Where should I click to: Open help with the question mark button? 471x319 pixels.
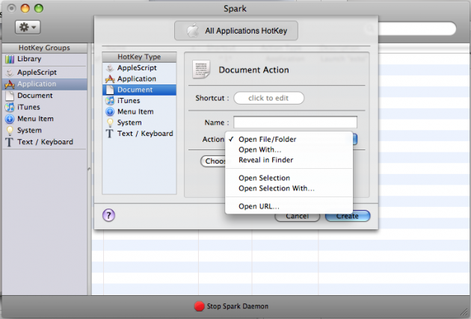[108, 215]
